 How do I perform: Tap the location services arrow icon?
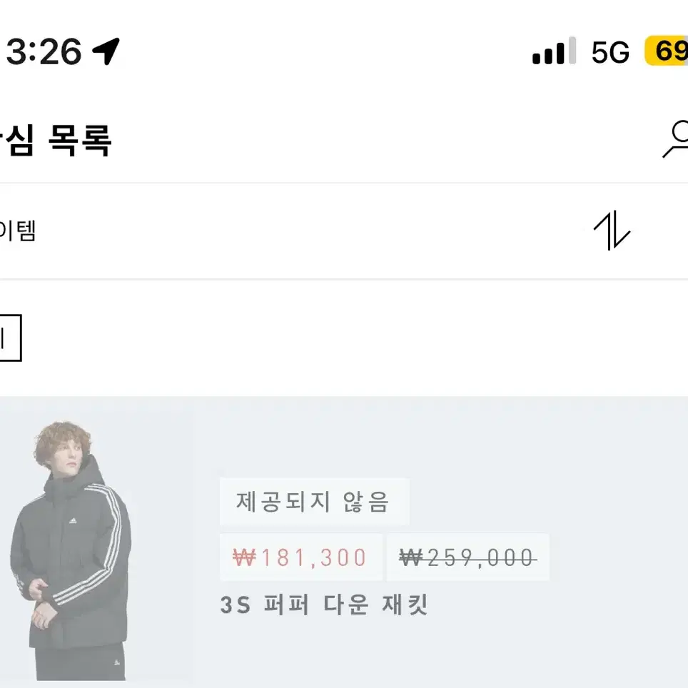tap(106, 51)
